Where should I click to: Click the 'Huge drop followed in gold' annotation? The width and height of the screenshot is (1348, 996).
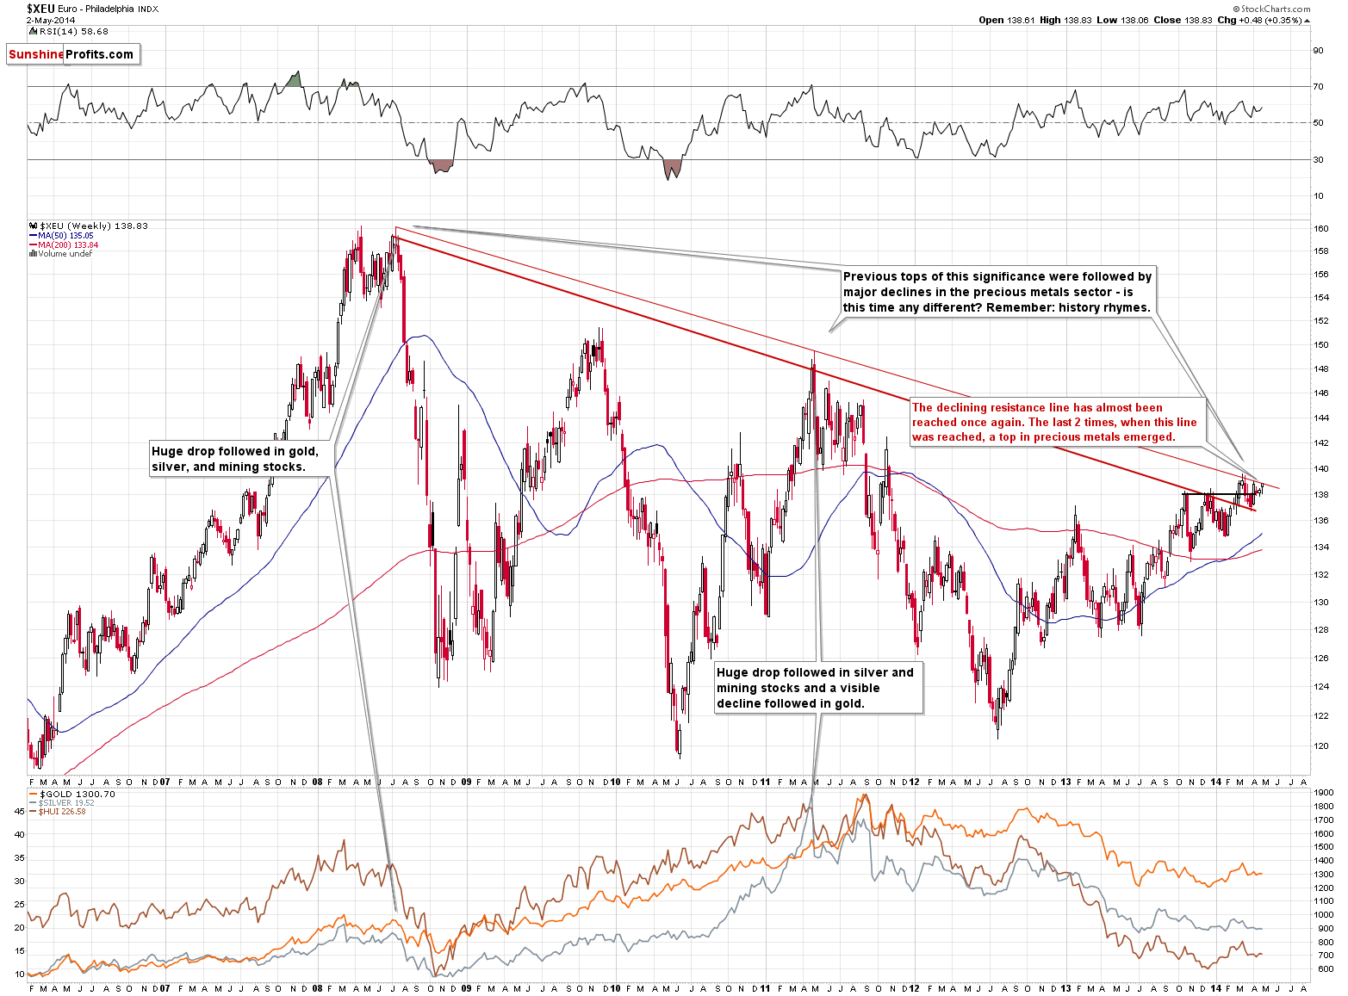[240, 459]
